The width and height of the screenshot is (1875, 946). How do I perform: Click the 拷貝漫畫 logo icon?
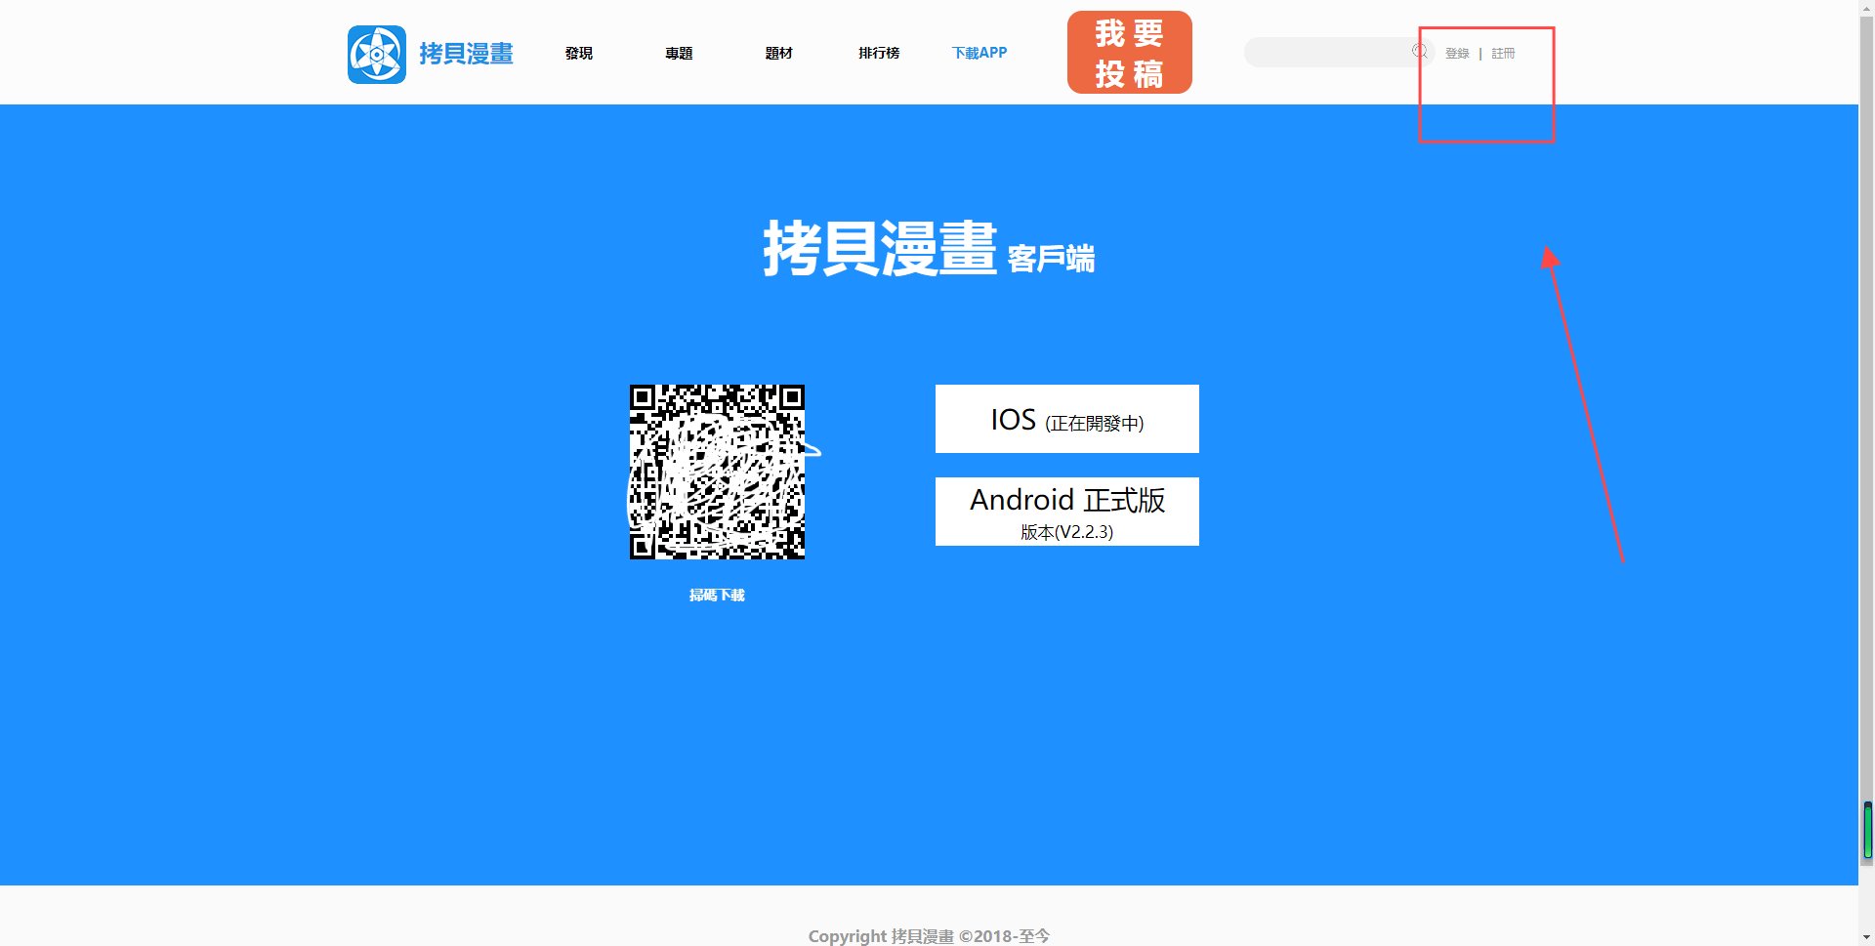(377, 54)
